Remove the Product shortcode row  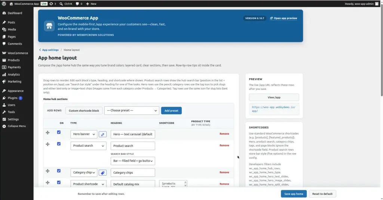point(224,184)
